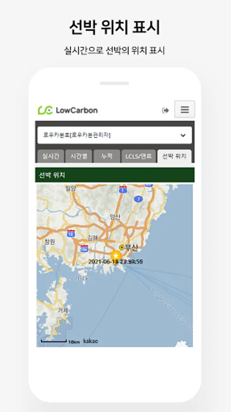This screenshot has height=412, width=231.
Task: Click the 거제 island on map
Action: pyautogui.click(x=63, y=310)
